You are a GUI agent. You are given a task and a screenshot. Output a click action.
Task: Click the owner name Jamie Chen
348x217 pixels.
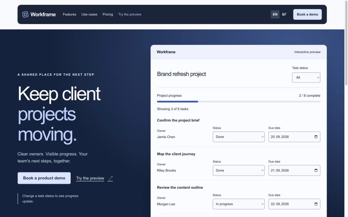[166, 137]
